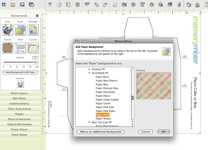Select Paper Basic in the list

[102, 77]
